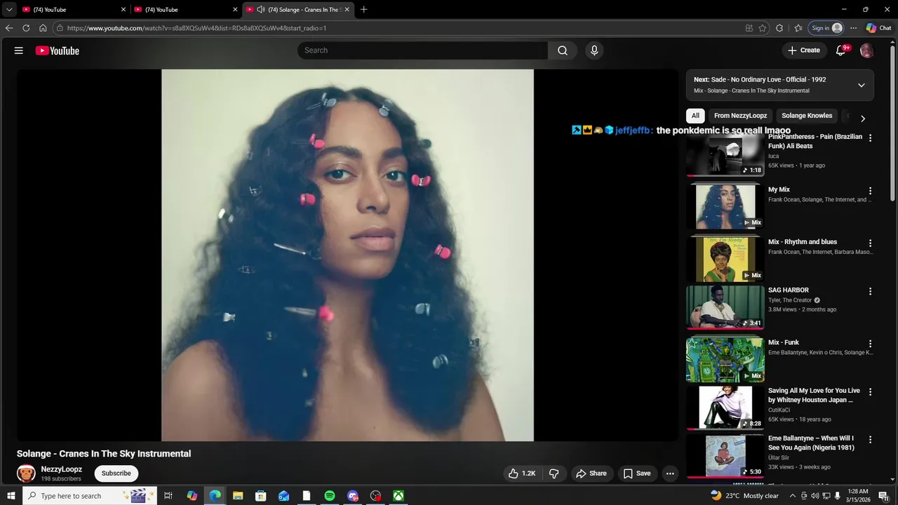Go back in browser history
Viewport: 898px width, 505px height.
pyautogui.click(x=9, y=28)
